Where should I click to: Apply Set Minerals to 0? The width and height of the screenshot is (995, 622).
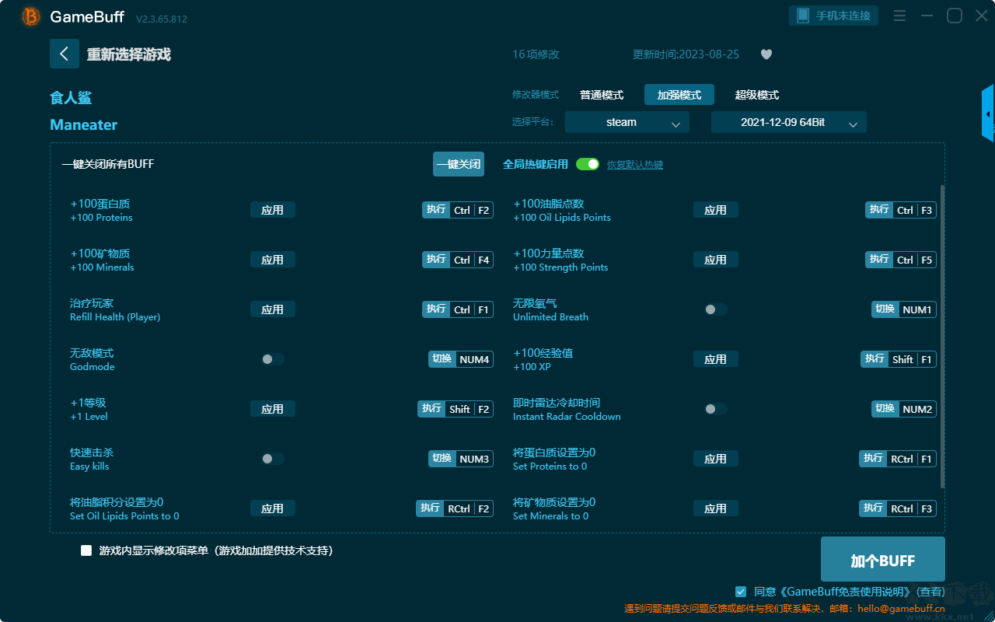tap(716, 508)
